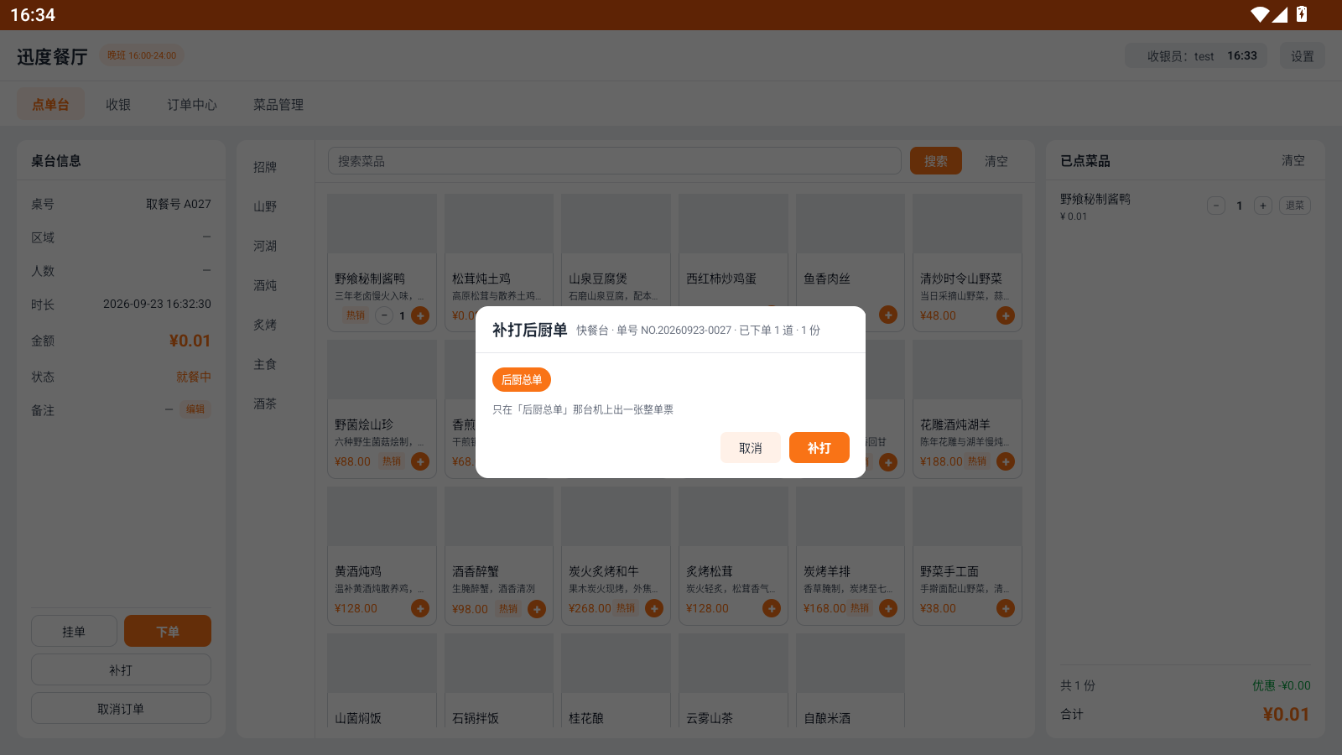
Task: Open the 山菌焖饭 dish card
Action: [382, 681]
